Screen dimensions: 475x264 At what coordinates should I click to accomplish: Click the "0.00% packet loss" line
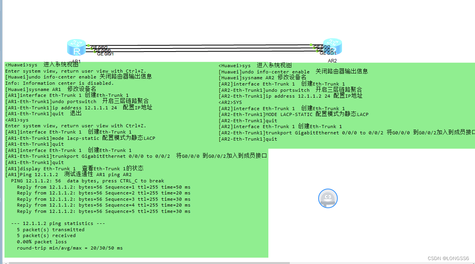[42, 242]
